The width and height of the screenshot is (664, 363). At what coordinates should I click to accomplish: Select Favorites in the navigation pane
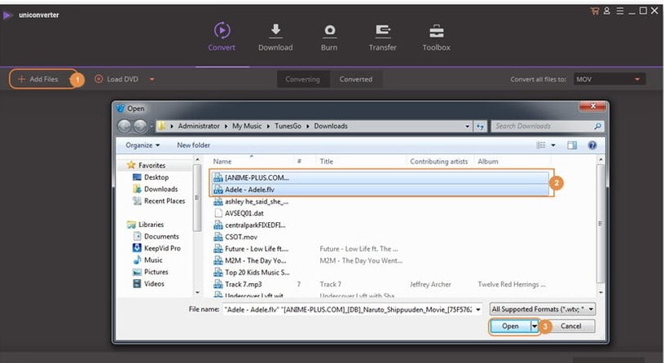[147, 165]
